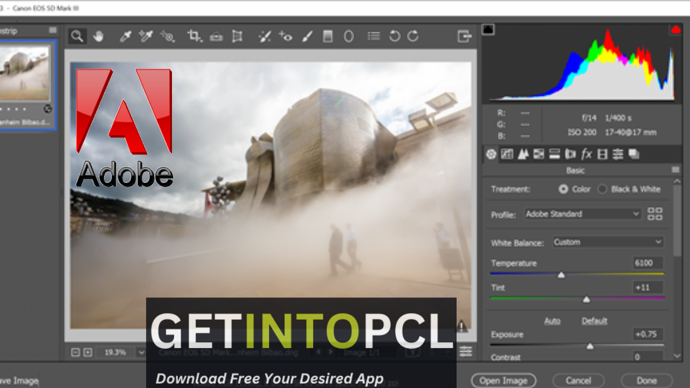The height and width of the screenshot is (388, 690).
Task: Toggle the highlight clipping warning
Action: click(675, 30)
